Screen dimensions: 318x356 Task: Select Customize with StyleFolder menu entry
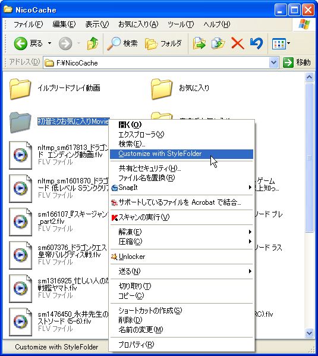point(181,154)
